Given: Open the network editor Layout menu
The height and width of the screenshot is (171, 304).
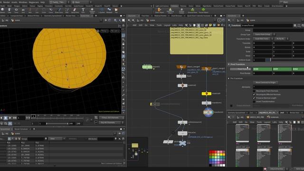Looking at the screenshot, I should pos(167,25).
